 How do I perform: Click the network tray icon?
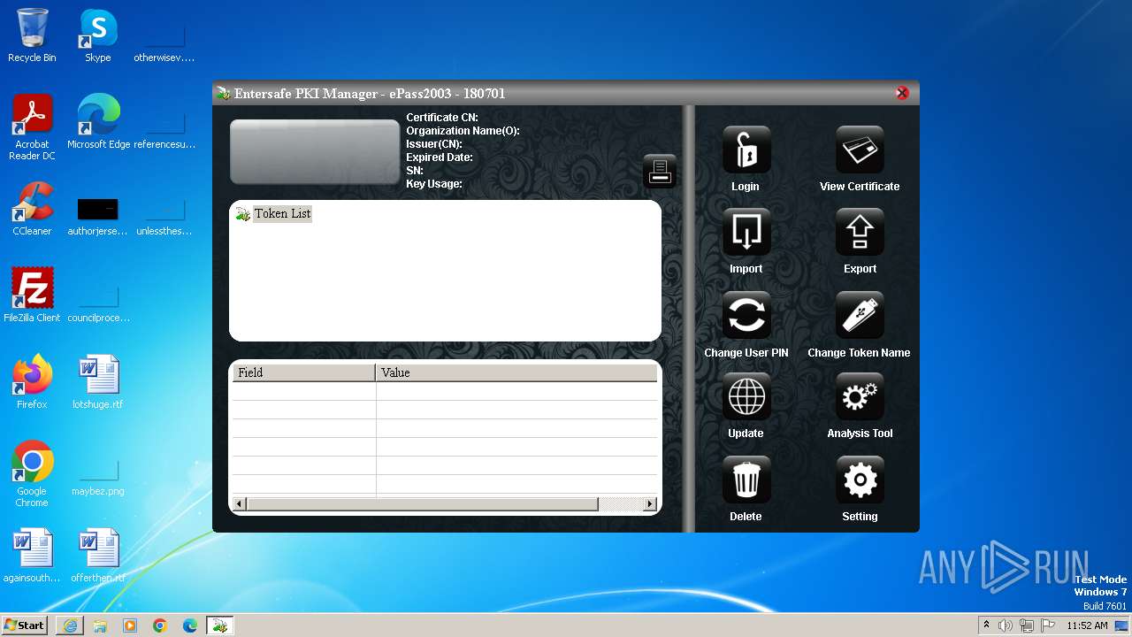coord(1027,625)
